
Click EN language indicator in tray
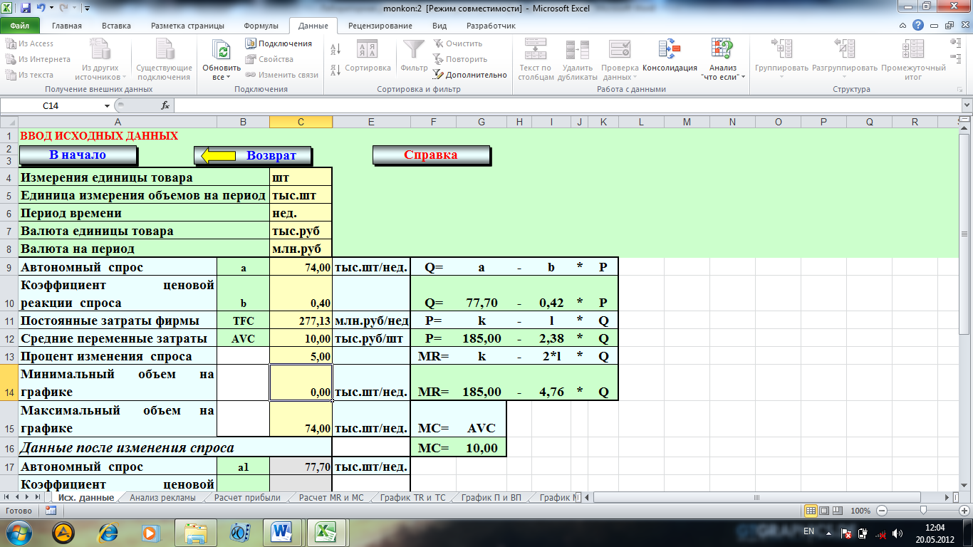coord(808,532)
